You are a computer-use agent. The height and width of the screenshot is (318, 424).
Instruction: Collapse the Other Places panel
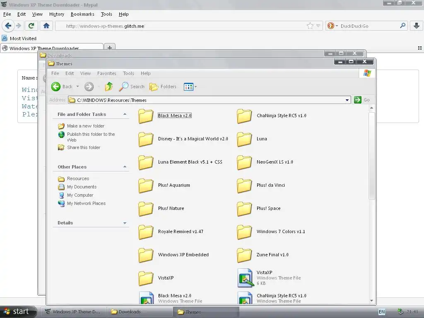point(125,167)
